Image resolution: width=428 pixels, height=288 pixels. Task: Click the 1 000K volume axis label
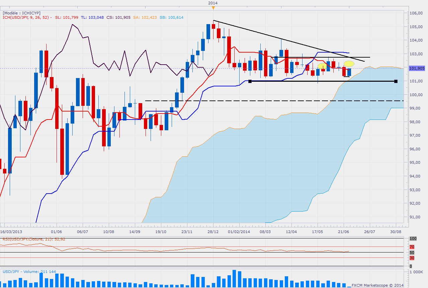coord(417,272)
